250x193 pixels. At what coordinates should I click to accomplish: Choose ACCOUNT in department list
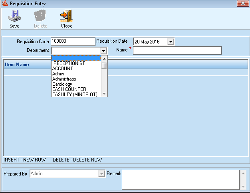point(63,69)
